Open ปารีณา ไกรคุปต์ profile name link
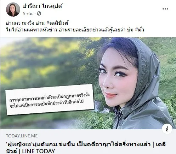 42,6
